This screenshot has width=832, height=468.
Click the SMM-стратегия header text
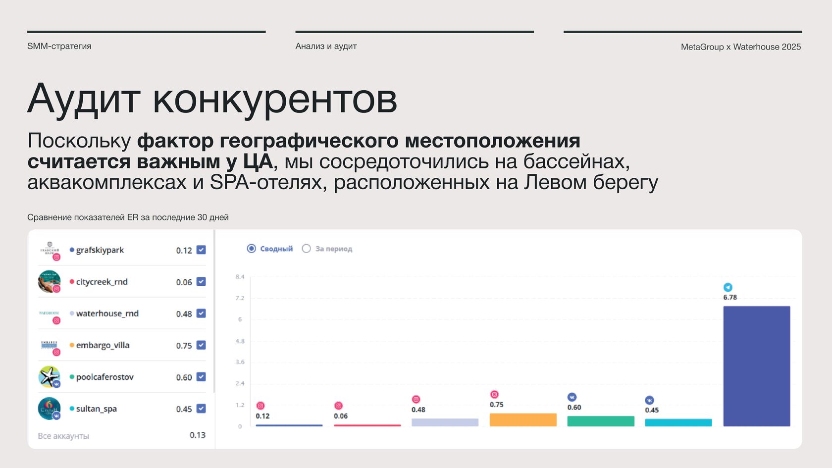click(x=59, y=46)
